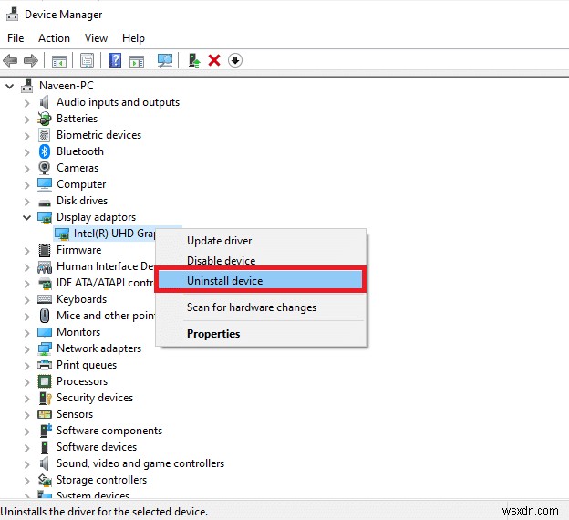Expand the Disk drives category chevron
The width and height of the screenshot is (569, 520).
click(x=26, y=202)
